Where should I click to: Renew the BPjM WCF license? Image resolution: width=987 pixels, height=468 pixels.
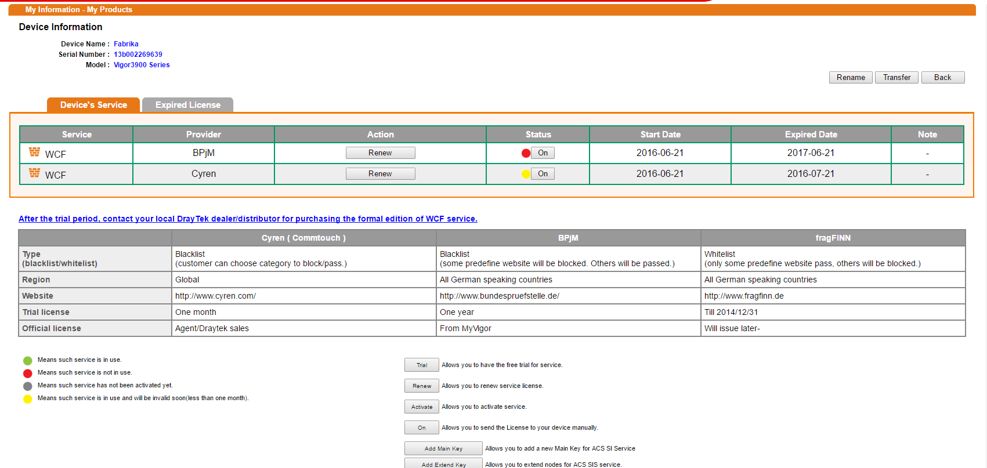pyautogui.click(x=380, y=153)
